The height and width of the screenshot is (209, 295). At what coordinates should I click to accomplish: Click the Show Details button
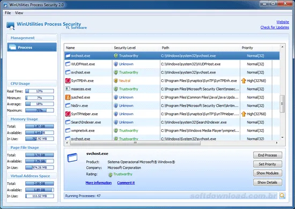coord(267,182)
